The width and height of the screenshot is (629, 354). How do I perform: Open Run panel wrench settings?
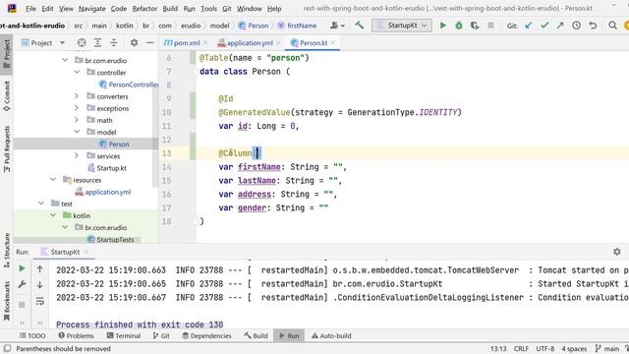(22, 284)
